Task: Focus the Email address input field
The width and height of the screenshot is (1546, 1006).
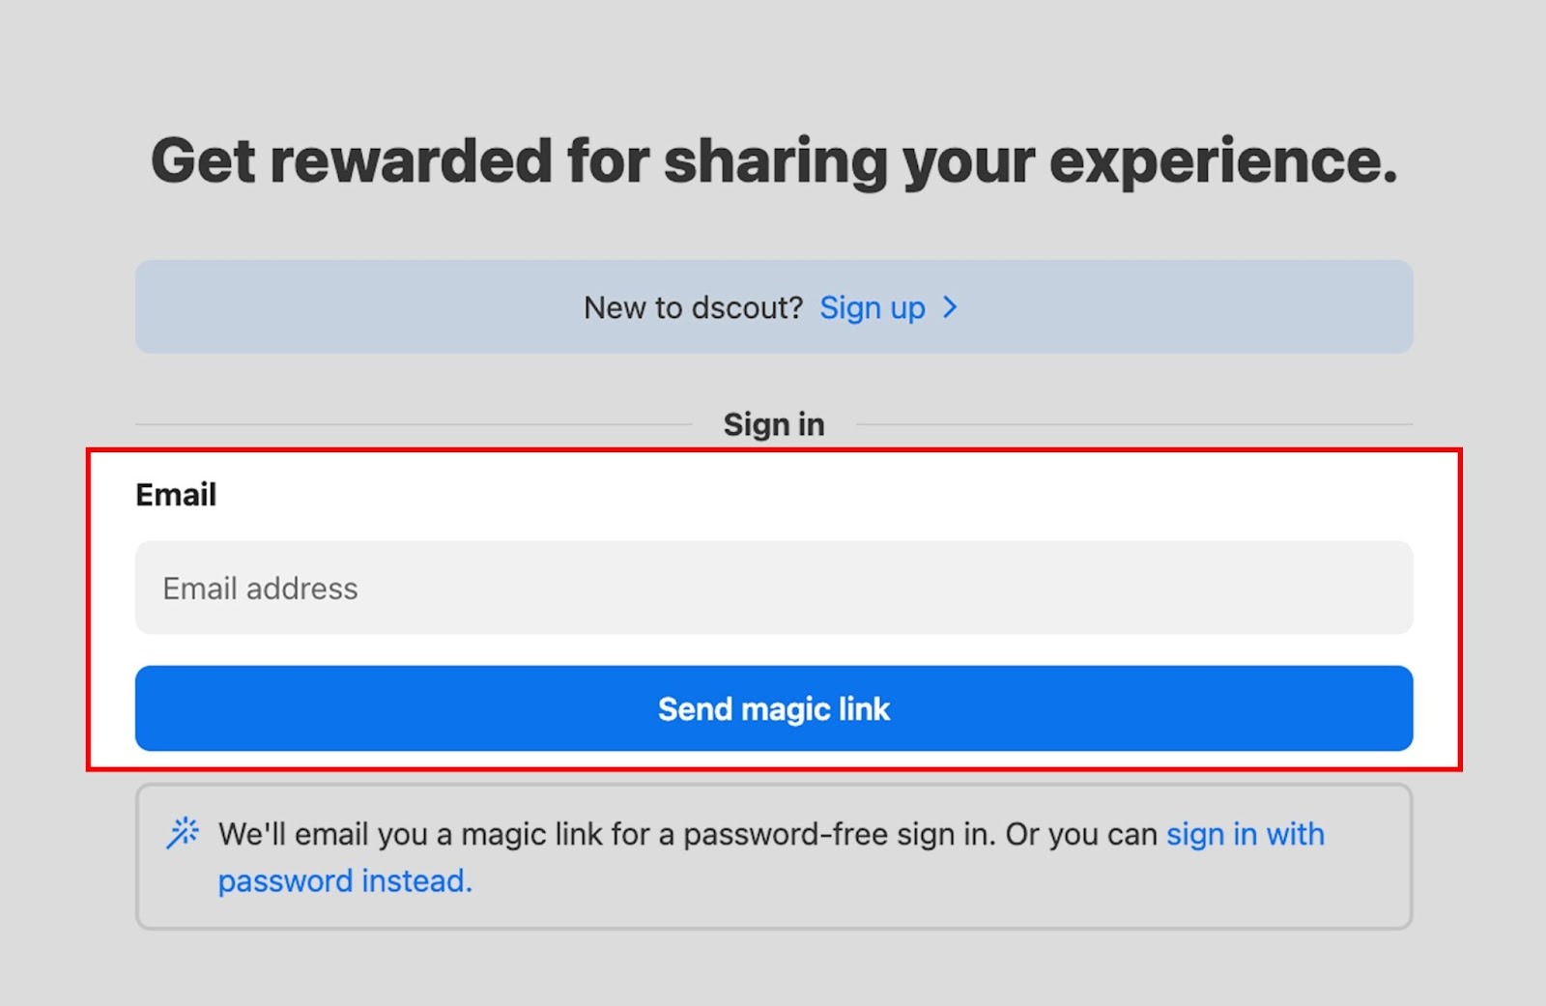Action: pos(773,588)
